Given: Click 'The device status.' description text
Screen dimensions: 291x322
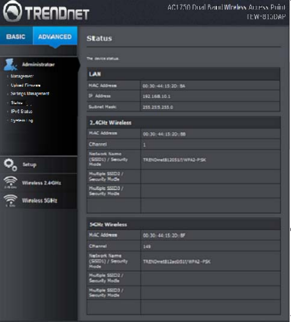Looking at the screenshot, I should 103,59.
